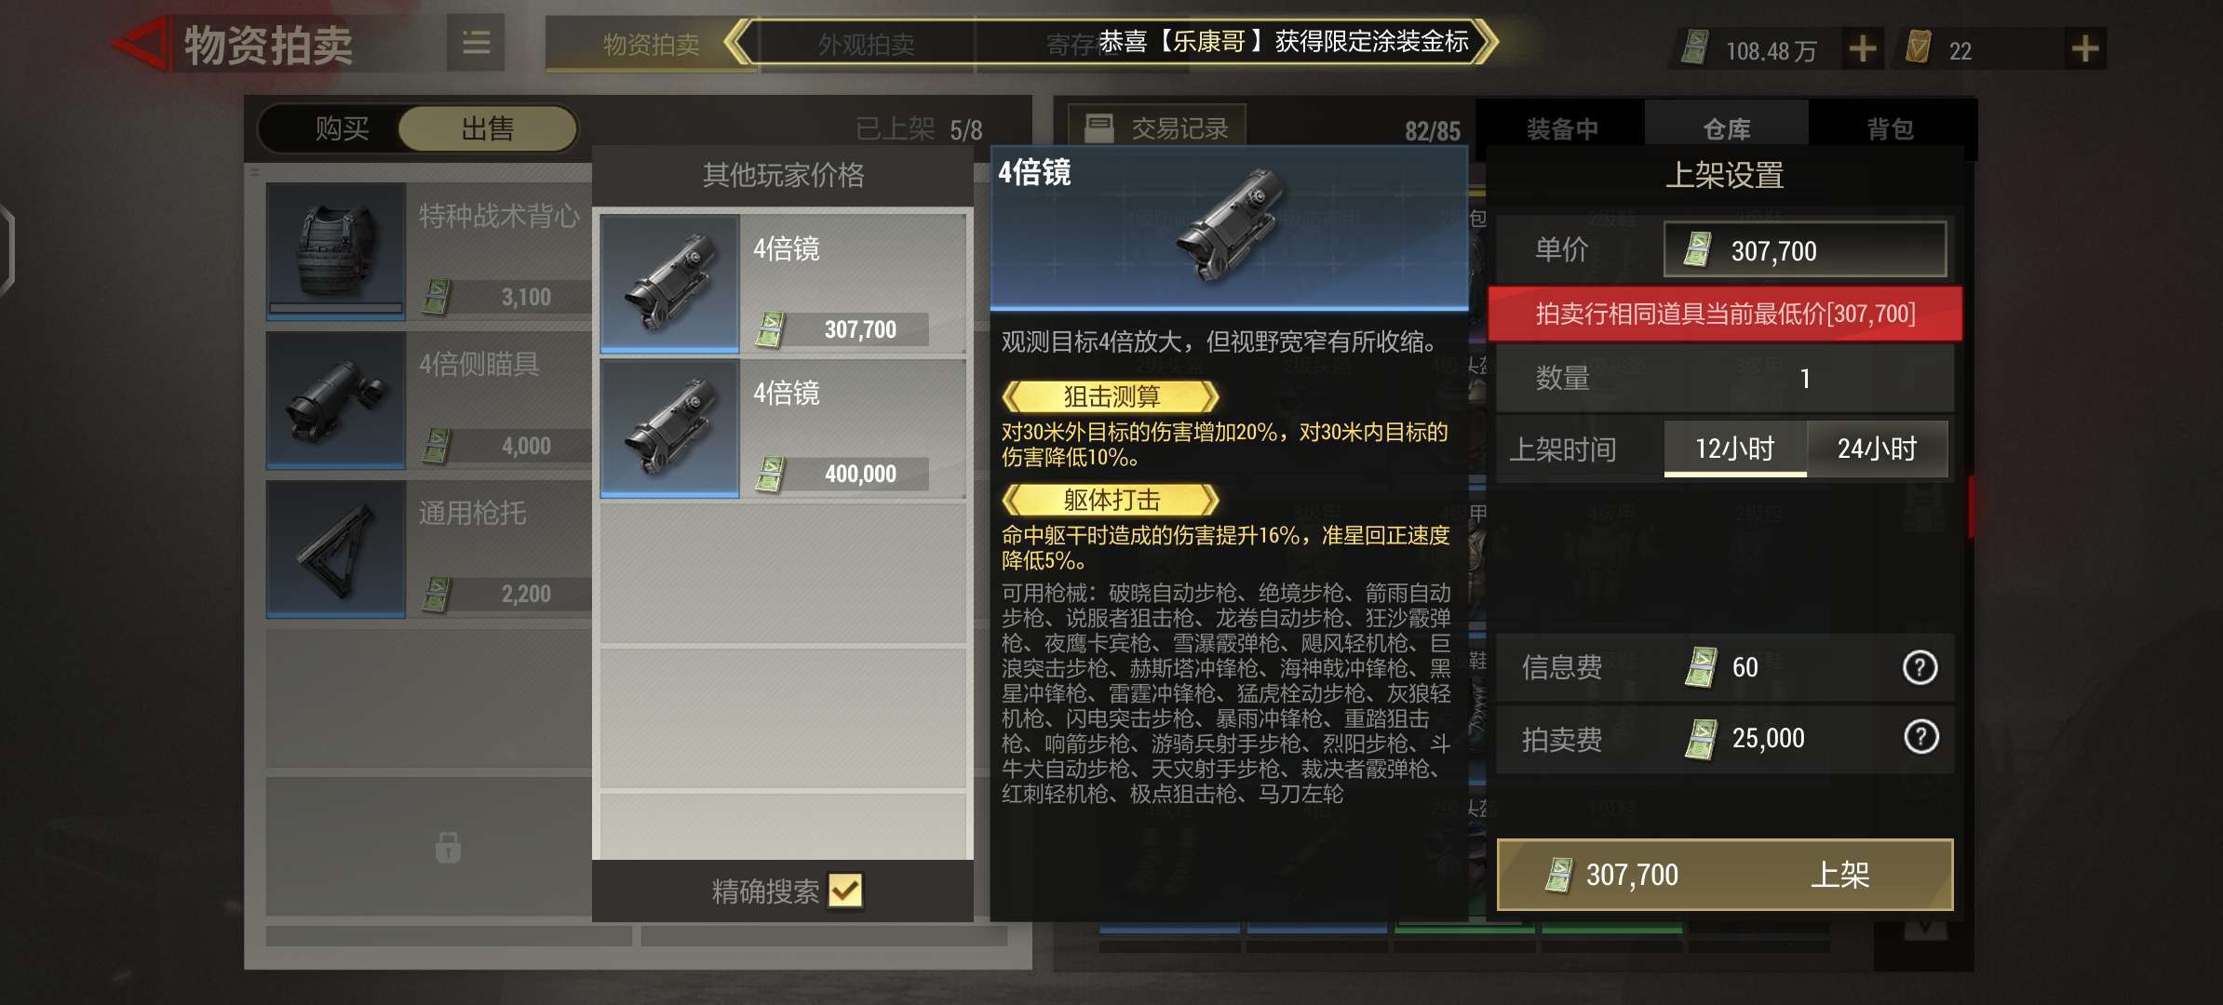Switch to the 背包 tab
Viewport: 2223px width, 1005px height.
coord(1890,129)
